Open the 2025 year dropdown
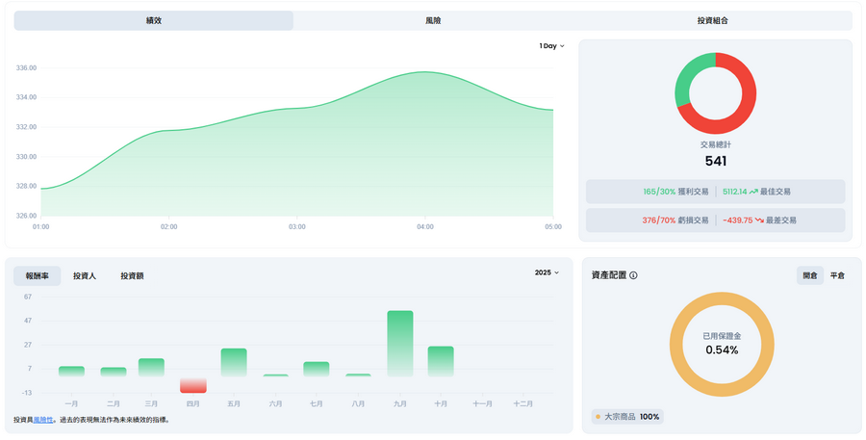 tap(547, 272)
